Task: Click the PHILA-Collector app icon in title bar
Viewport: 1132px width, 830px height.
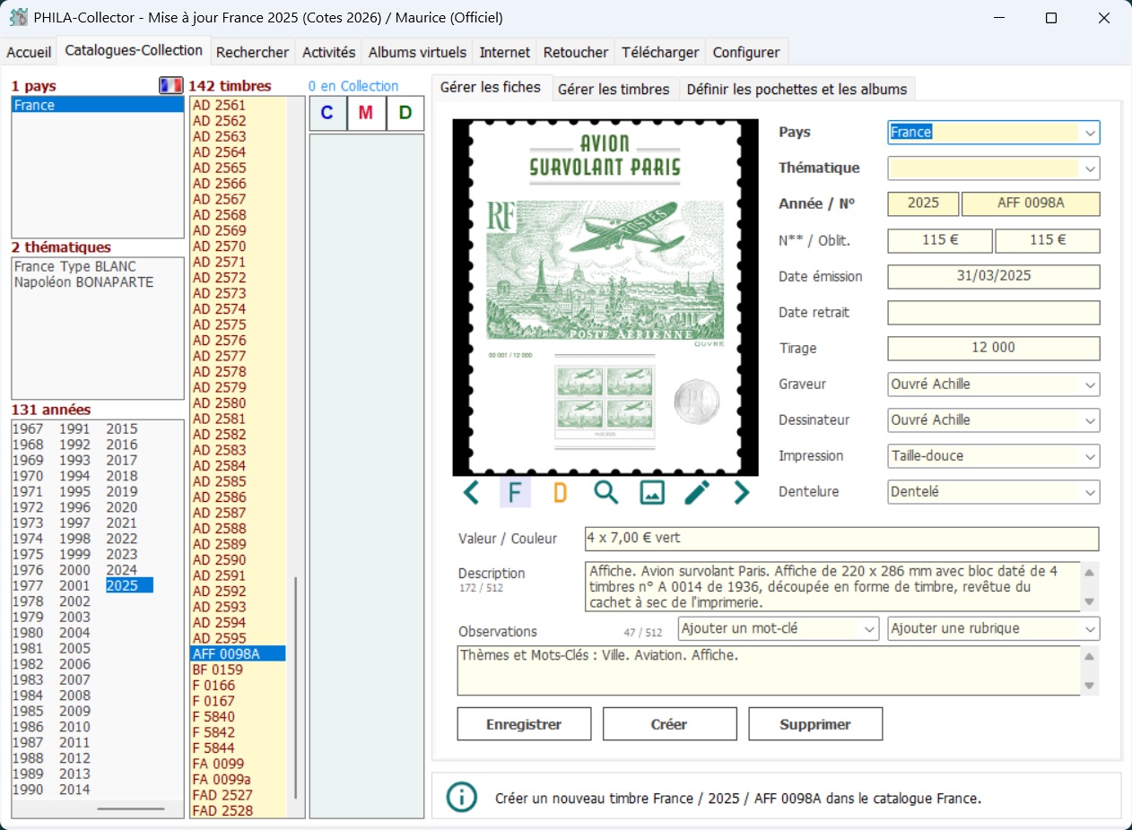Action: tap(18, 18)
